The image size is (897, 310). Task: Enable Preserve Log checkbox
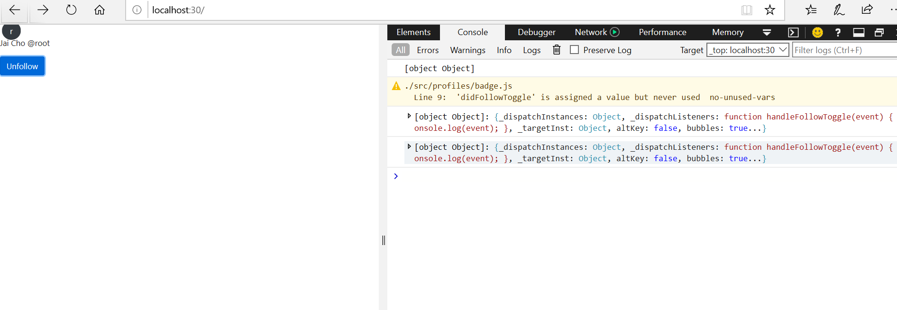pyautogui.click(x=574, y=49)
